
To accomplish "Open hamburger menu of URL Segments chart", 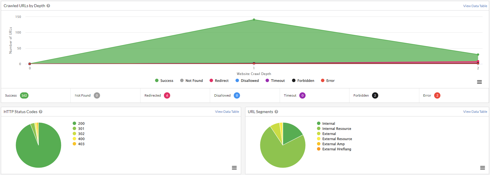I will pos(483,168).
